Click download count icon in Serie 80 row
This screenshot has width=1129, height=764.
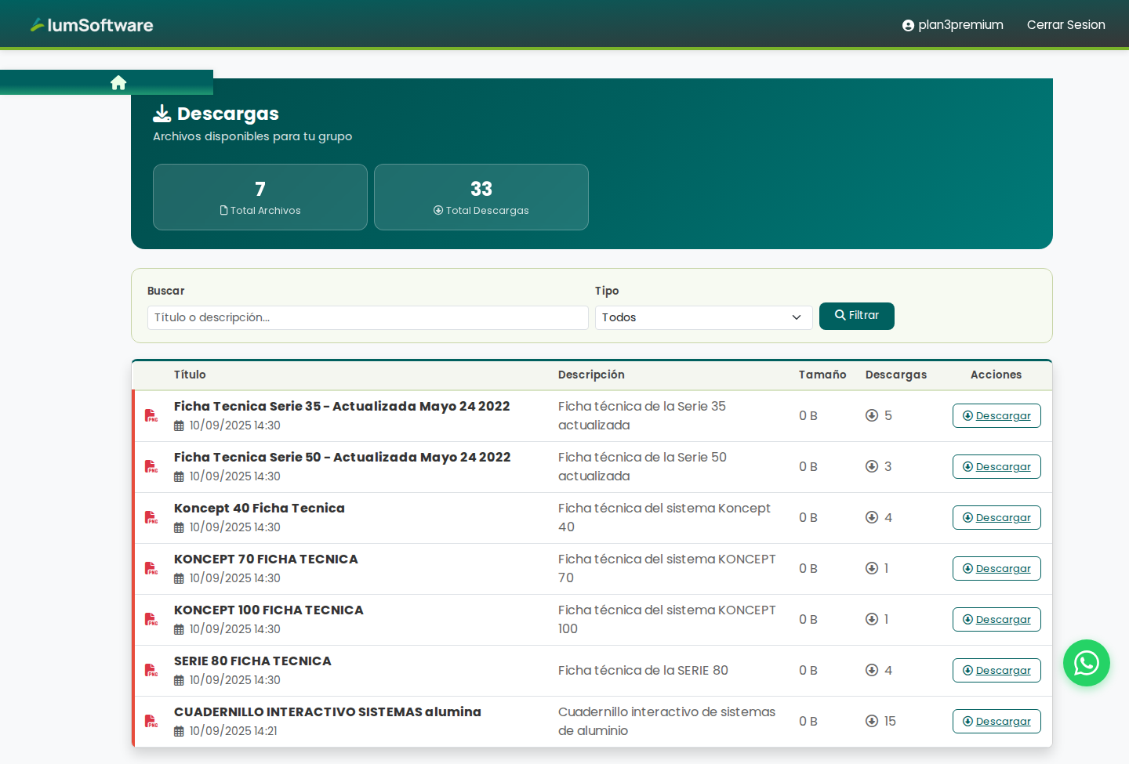871,670
